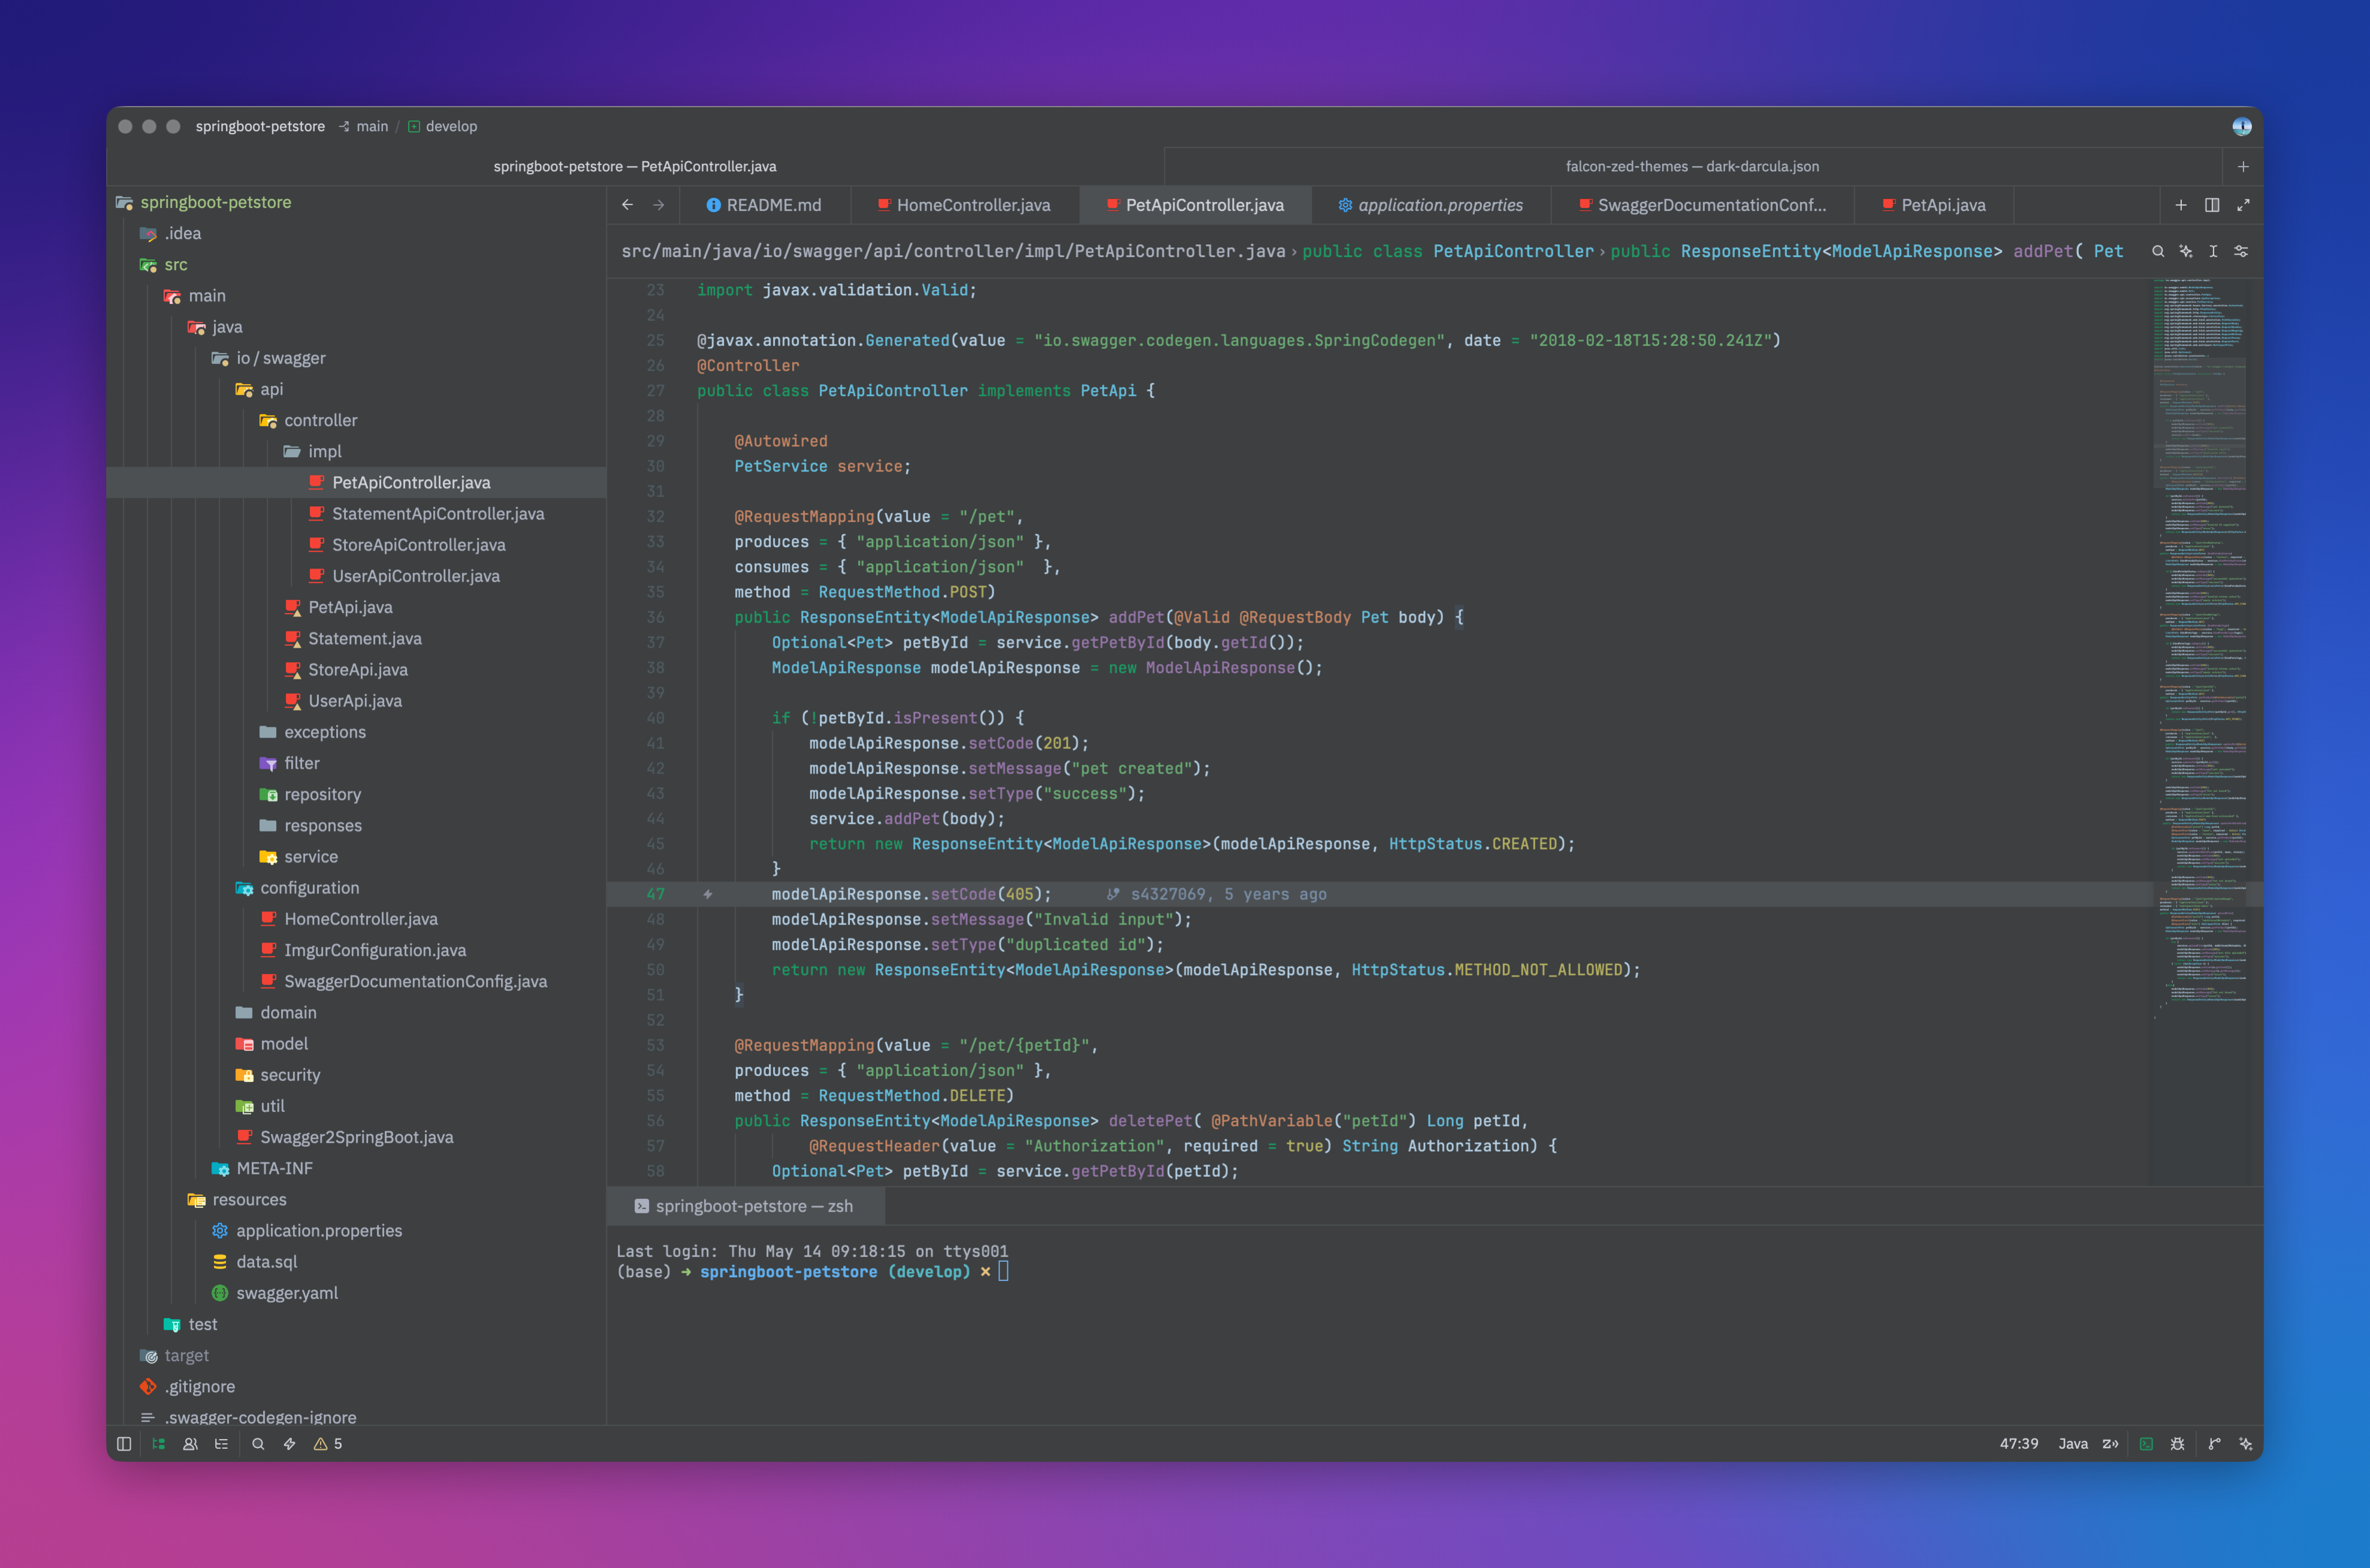Image resolution: width=2370 pixels, height=1568 pixels.
Task: Open the project panel icon in status bar
Action: tap(158, 1443)
